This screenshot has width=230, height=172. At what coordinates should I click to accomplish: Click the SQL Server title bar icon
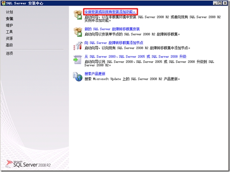click(x=3, y=3)
